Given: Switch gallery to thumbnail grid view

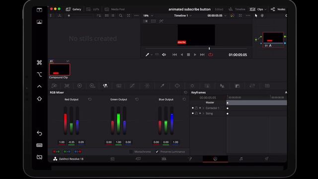Looking at the screenshot, I should tap(106, 15).
